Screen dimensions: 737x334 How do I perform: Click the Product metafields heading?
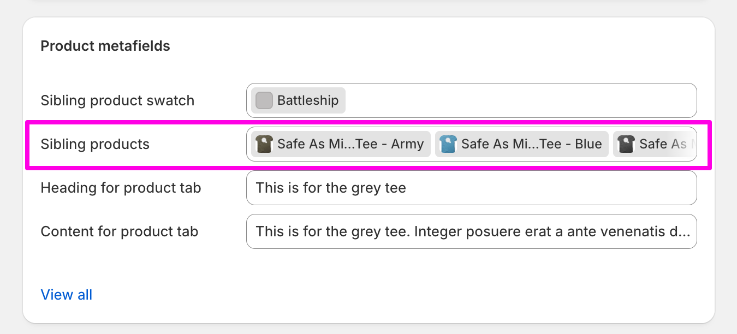tap(105, 46)
